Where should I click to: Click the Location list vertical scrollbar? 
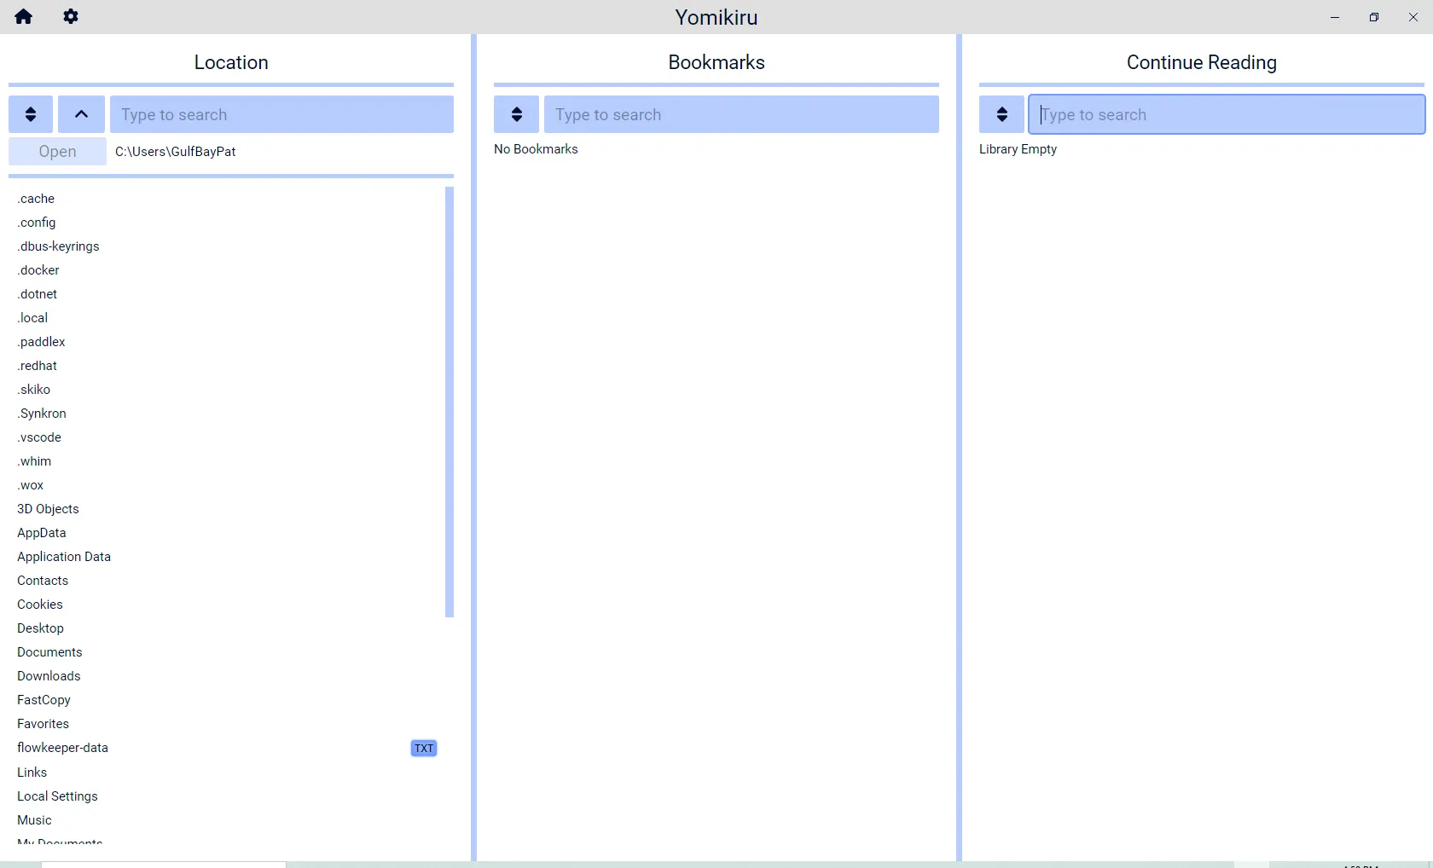pos(449,401)
